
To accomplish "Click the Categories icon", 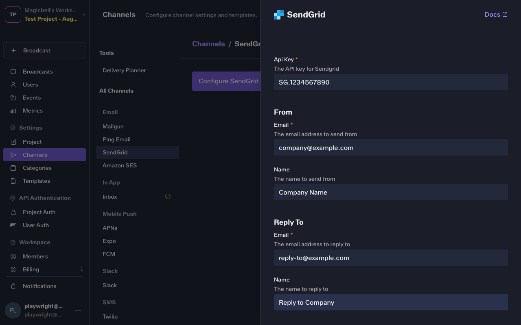I will pyautogui.click(x=13, y=168).
